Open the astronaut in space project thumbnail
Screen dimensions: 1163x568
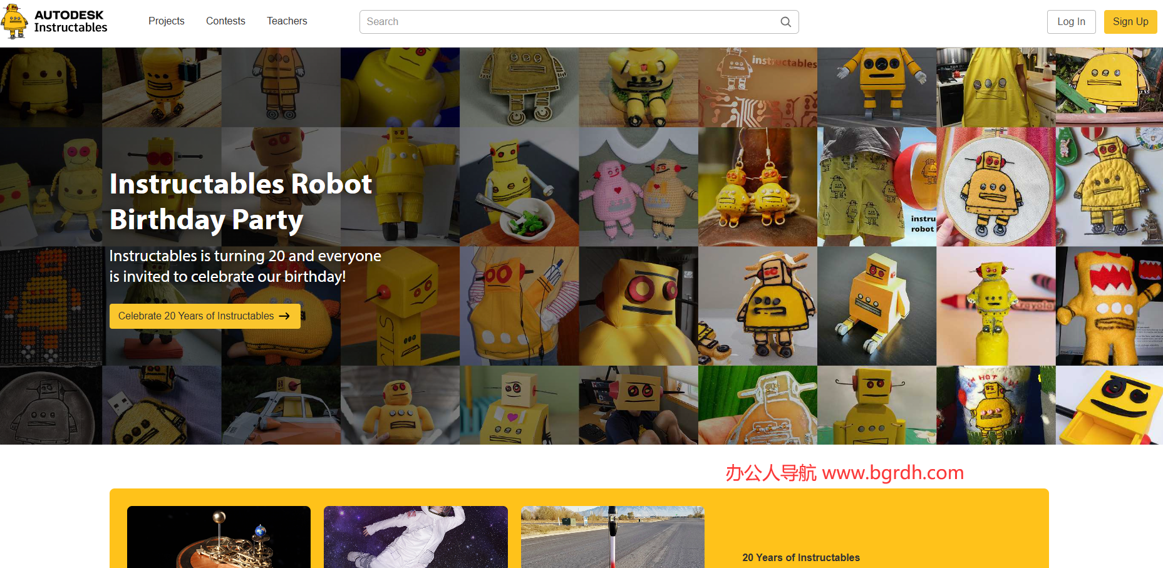point(416,537)
